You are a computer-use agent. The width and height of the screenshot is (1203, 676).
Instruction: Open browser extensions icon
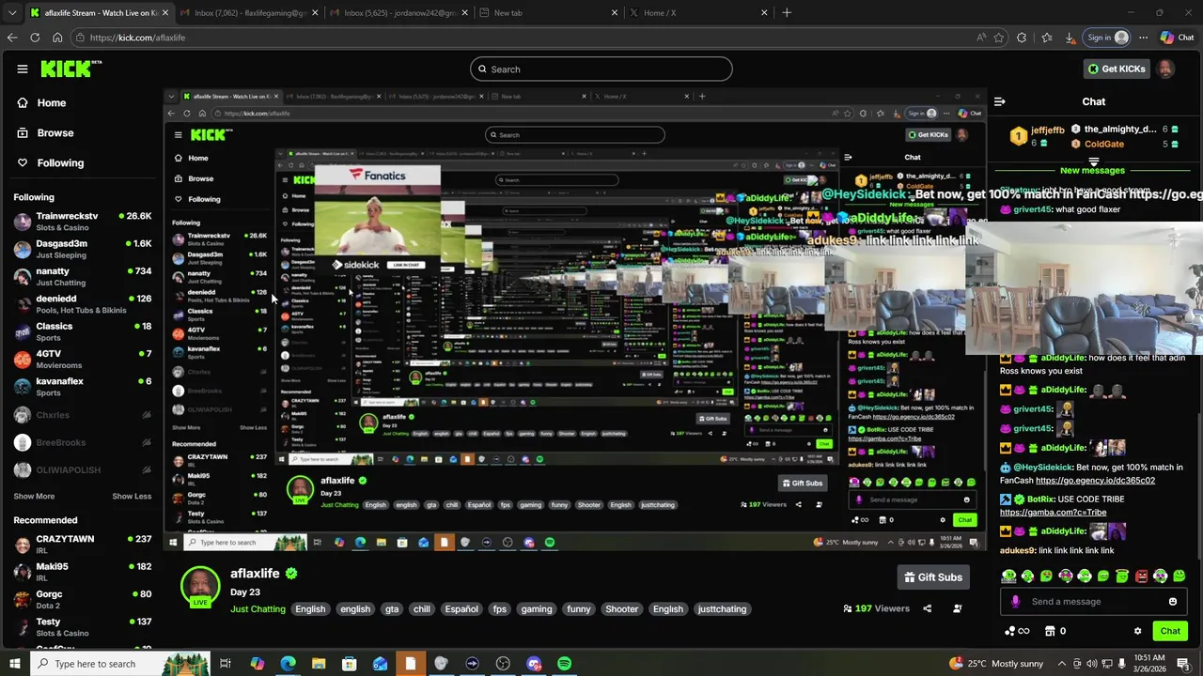click(1022, 38)
